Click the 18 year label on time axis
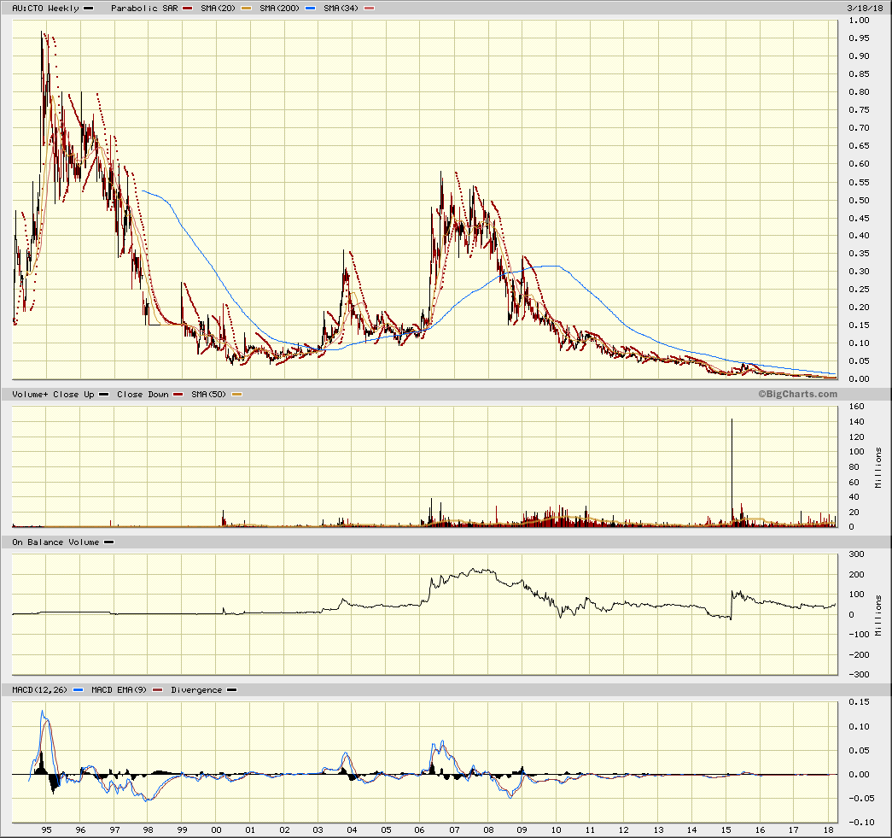The width and height of the screenshot is (892, 838). [828, 830]
